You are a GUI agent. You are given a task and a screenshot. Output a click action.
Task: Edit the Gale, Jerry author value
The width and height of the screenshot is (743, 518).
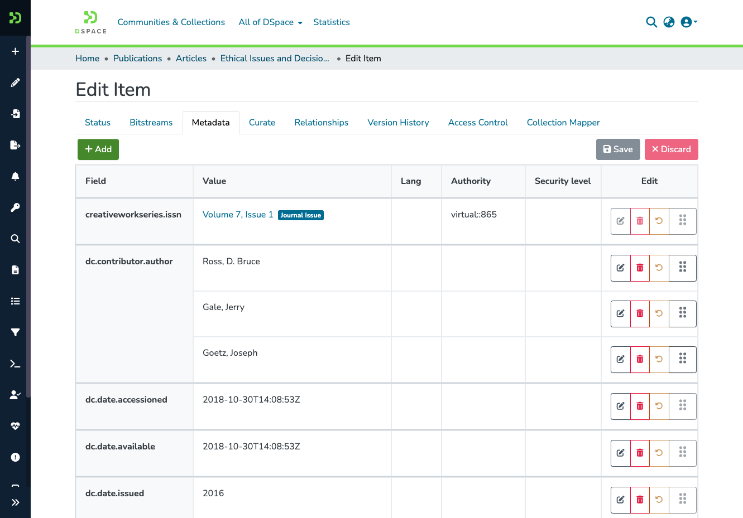(x=621, y=314)
